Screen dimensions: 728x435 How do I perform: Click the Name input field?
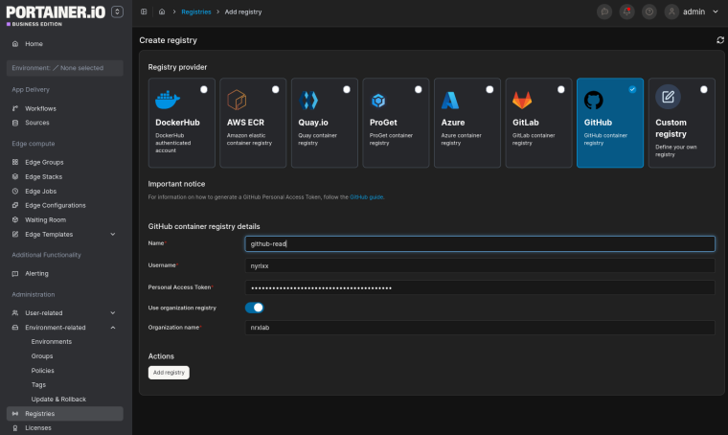[x=480, y=243]
